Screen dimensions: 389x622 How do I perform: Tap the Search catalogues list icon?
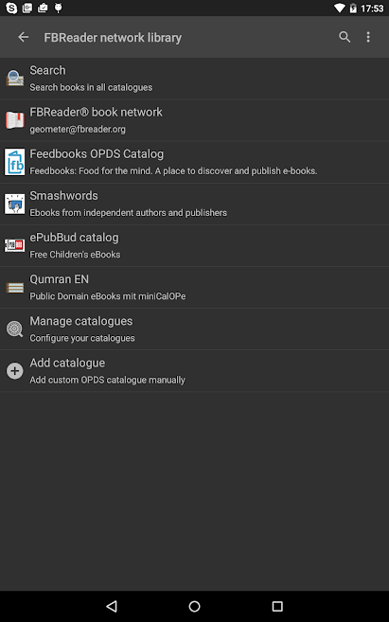(x=15, y=79)
